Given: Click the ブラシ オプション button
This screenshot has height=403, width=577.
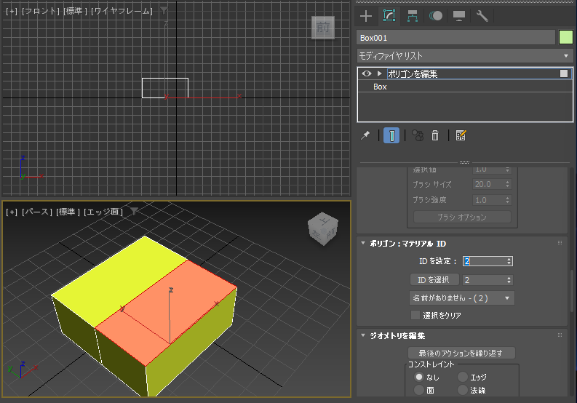Looking at the screenshot, I should (x=462, y=218).
